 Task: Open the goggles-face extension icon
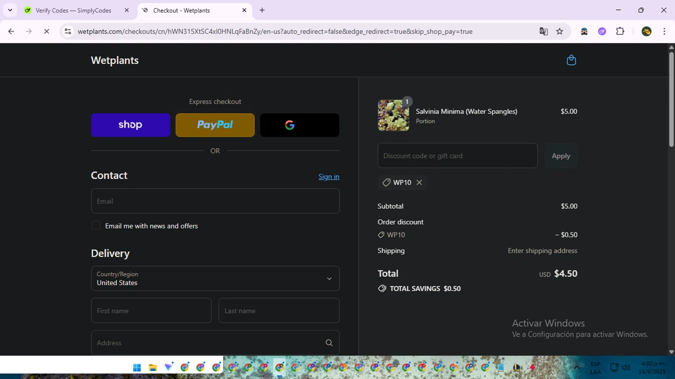point(584,31)
